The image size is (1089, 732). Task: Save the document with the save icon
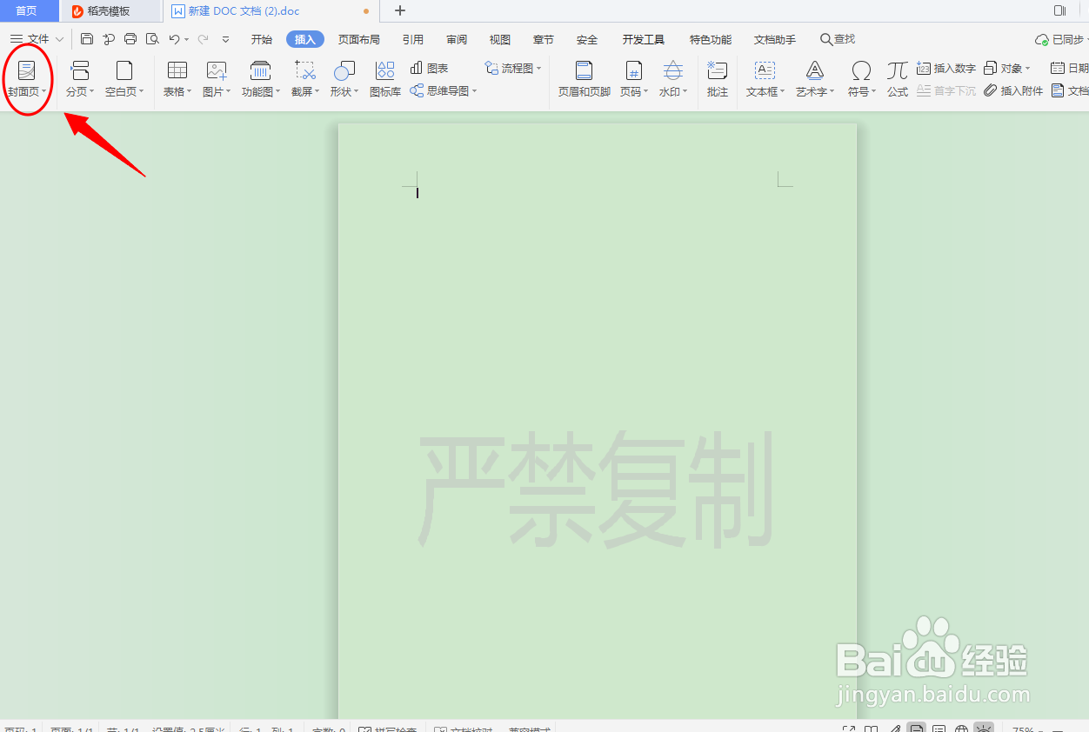(87, 39)
